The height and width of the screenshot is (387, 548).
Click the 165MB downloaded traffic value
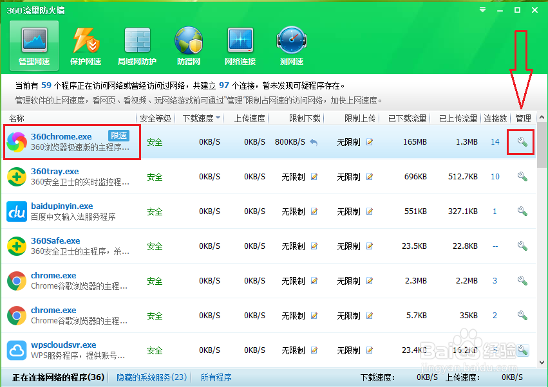[415, 142]
